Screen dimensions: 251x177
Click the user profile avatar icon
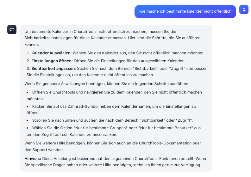tap(244, 10)
